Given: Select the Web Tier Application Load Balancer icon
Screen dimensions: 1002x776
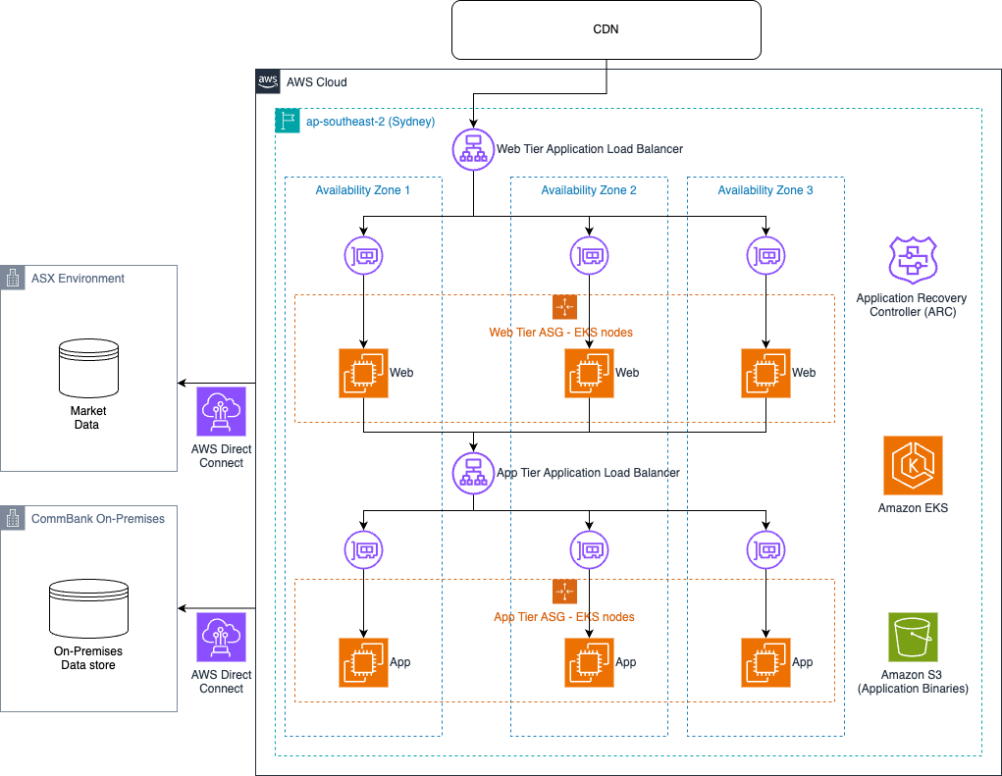Looking at the screenshot, I should point(474,149).
